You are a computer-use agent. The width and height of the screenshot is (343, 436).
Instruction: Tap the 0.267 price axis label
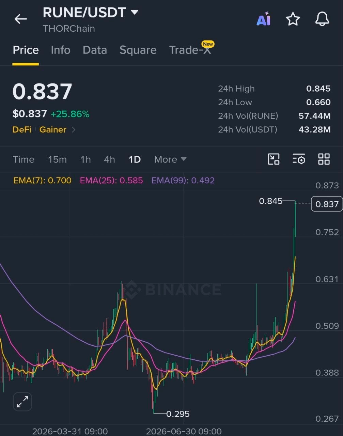[327, 419]
